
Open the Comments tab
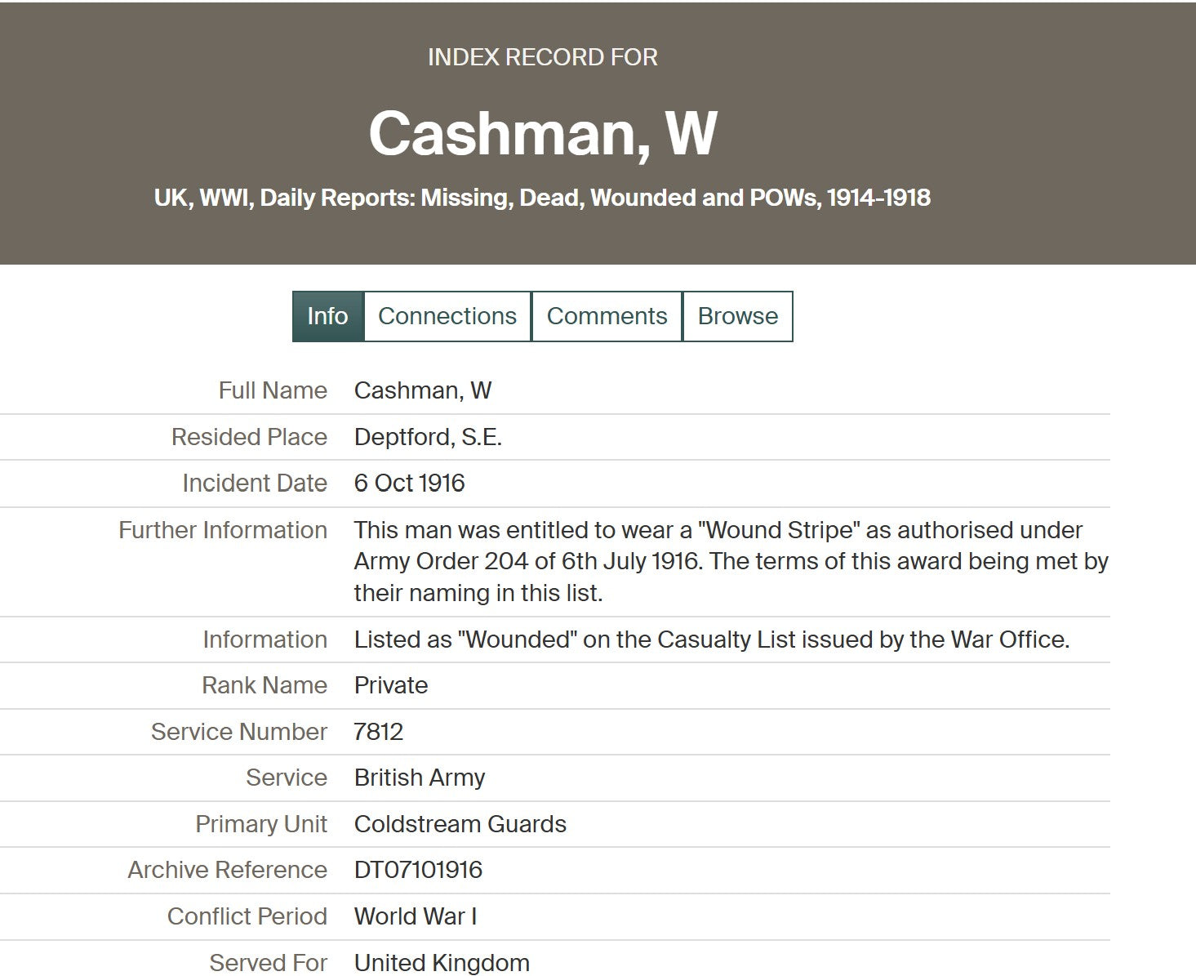pos(607,316)
